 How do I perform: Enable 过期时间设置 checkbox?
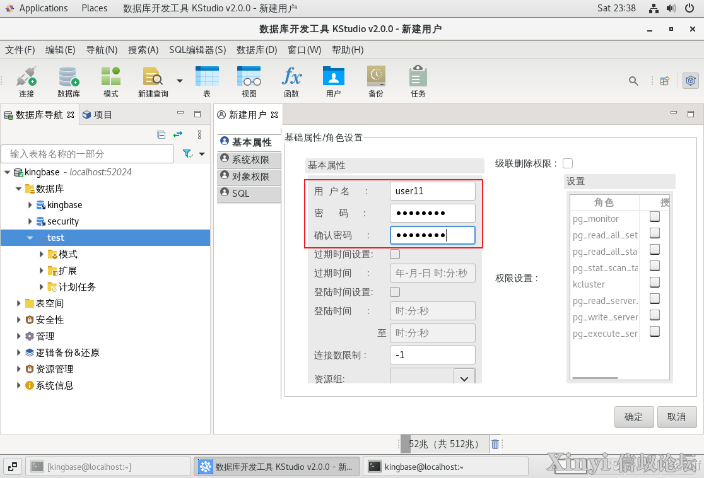[x=395, y=254]
